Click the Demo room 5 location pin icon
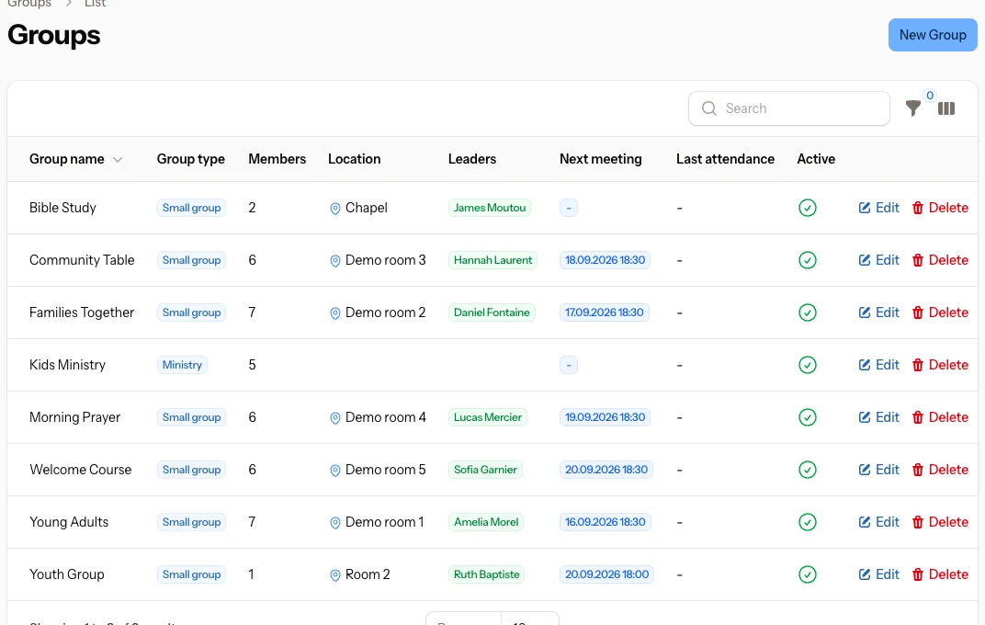985x625 pixels. pos(334,470)
